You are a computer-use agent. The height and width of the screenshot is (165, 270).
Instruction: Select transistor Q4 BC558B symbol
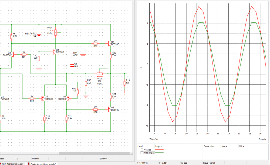[x=54, y=52]
